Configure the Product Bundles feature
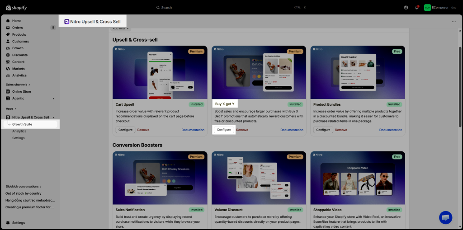 click(323, 130)
